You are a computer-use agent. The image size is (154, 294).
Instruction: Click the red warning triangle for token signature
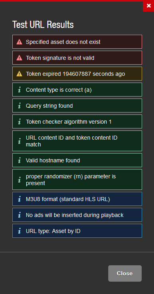(19, 58)
